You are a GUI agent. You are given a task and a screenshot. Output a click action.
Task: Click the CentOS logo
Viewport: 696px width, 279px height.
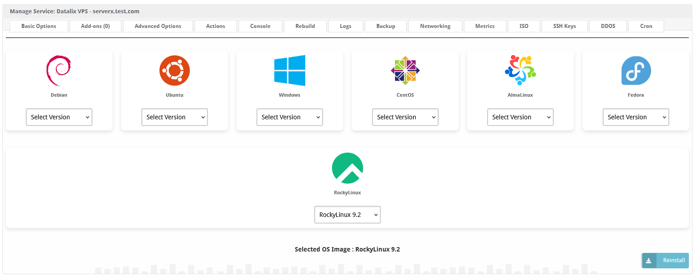tap(405, 71)
